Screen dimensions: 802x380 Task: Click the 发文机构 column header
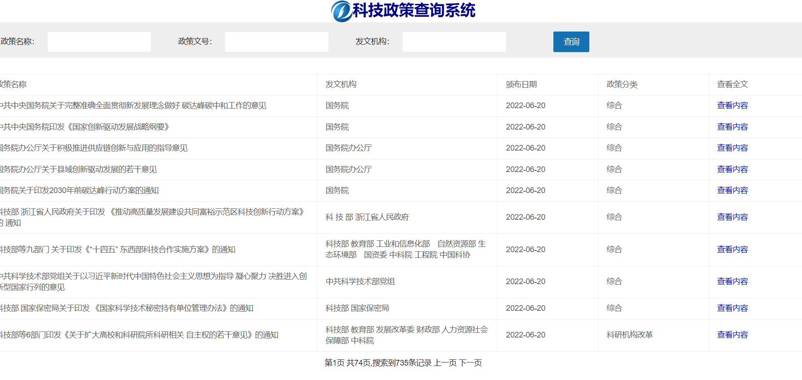pyautogui.click(x=341, y=84)
